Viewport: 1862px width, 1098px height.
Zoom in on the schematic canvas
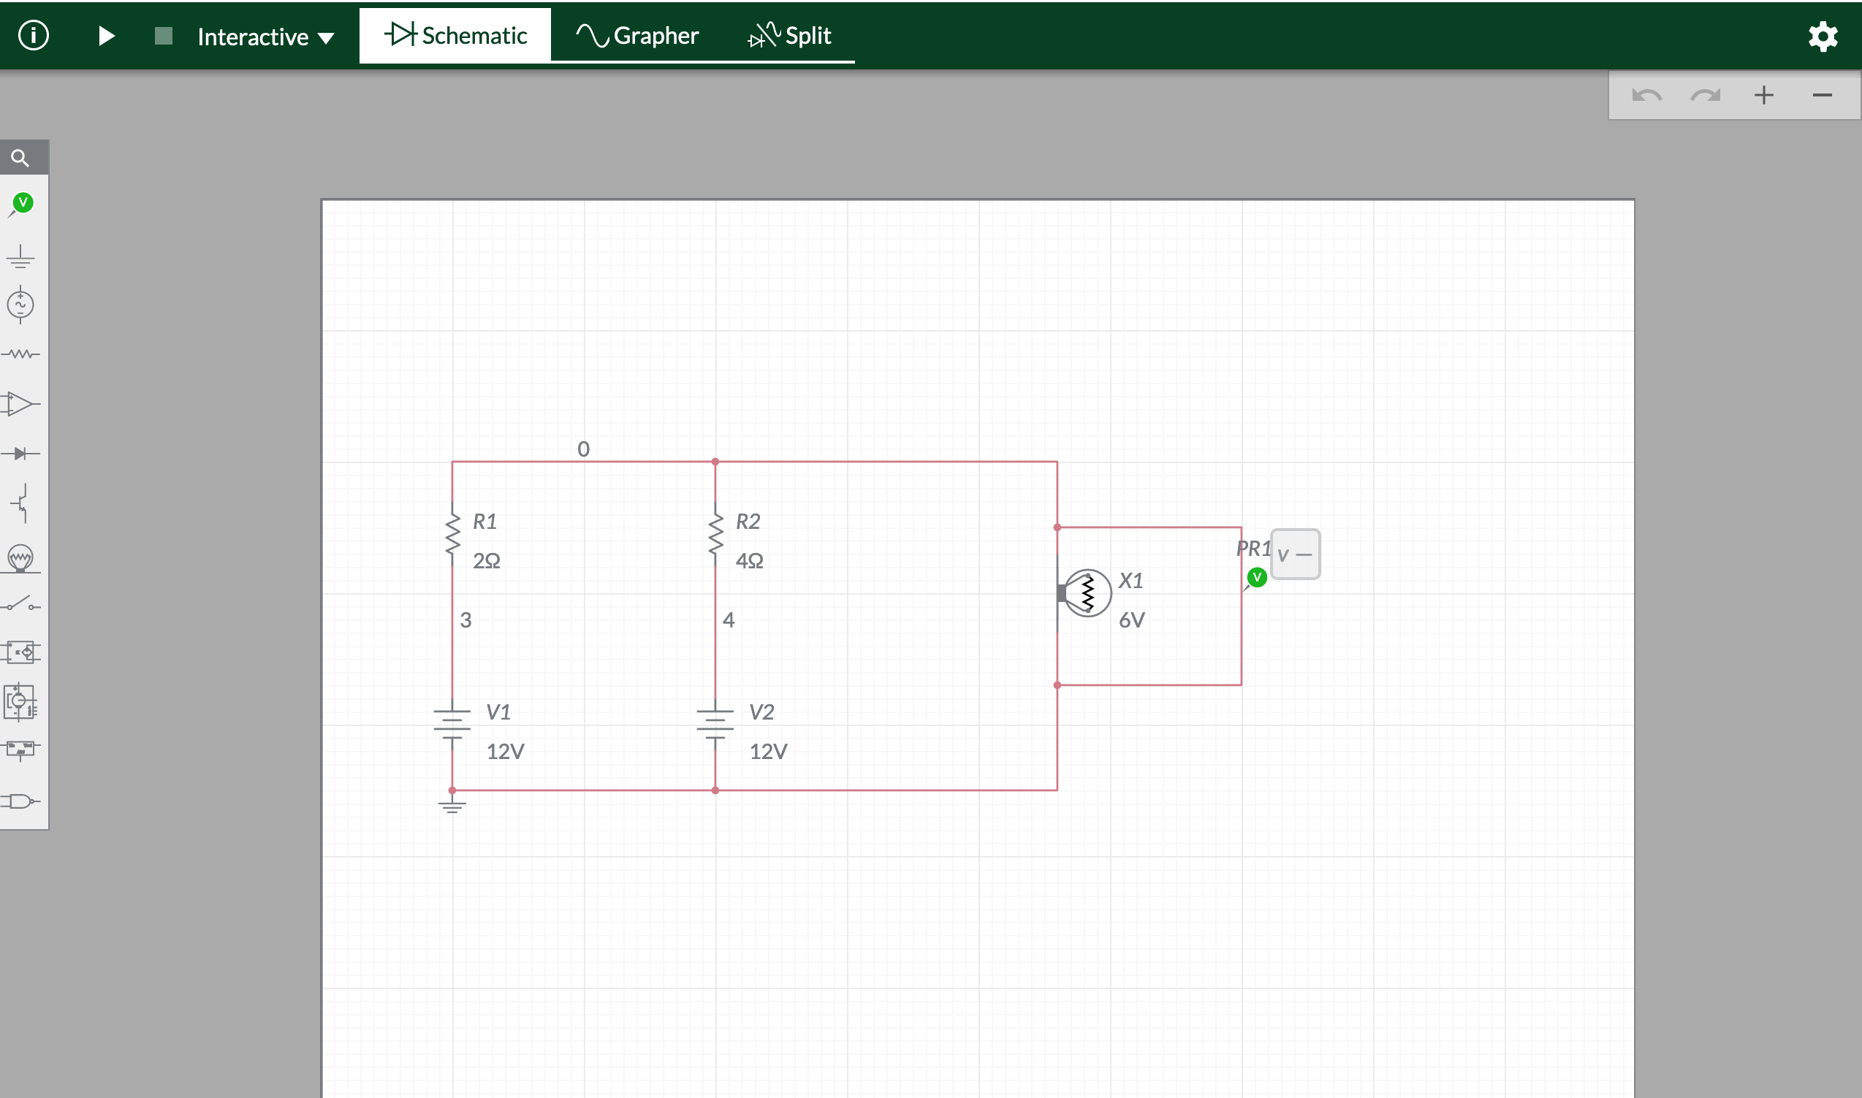1764,95
